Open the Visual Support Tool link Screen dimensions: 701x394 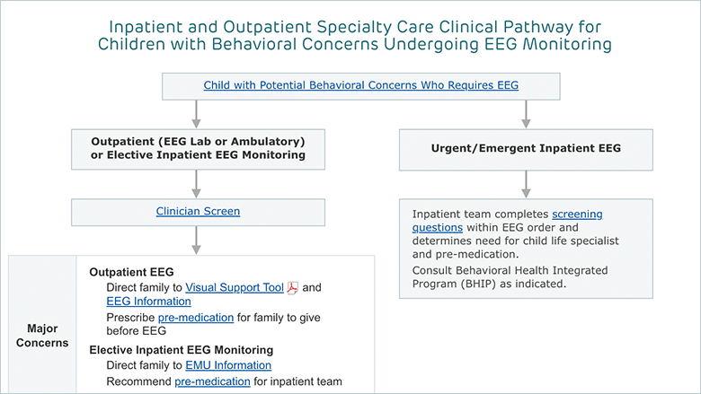(x=235, y=287)
